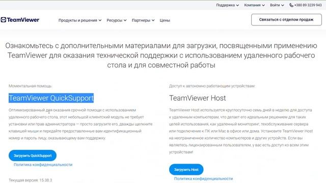This screenshot has height=183, width=326.
Task: Click Связаться с отделом продаж button
Action: click(286, 20)
